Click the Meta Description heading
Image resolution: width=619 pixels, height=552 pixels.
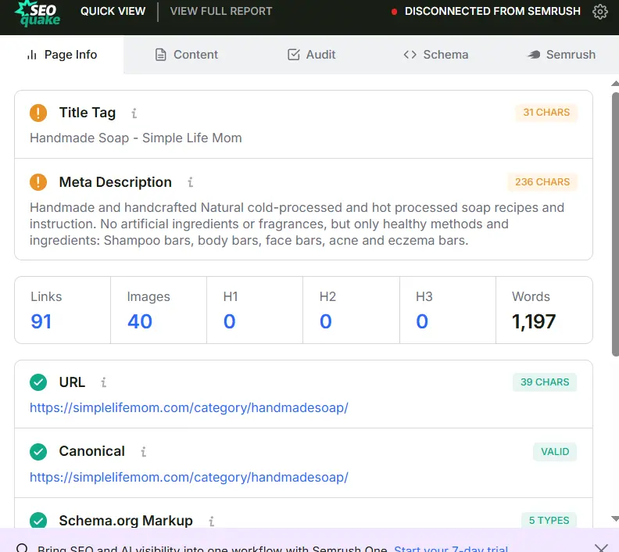[115, 182]
